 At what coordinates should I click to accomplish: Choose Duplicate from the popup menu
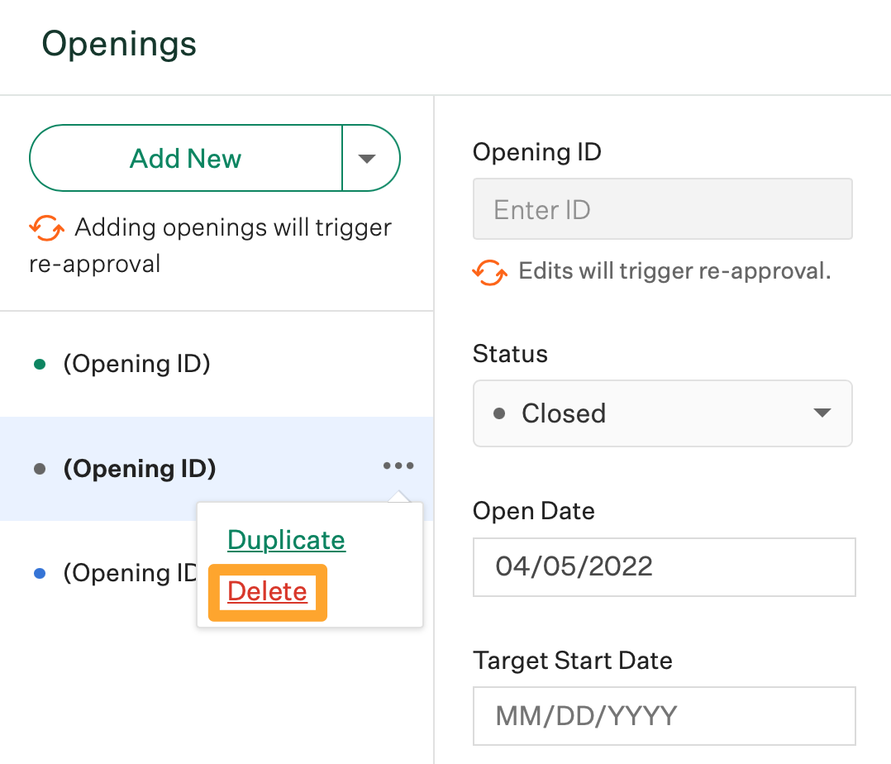pos(286,540)
